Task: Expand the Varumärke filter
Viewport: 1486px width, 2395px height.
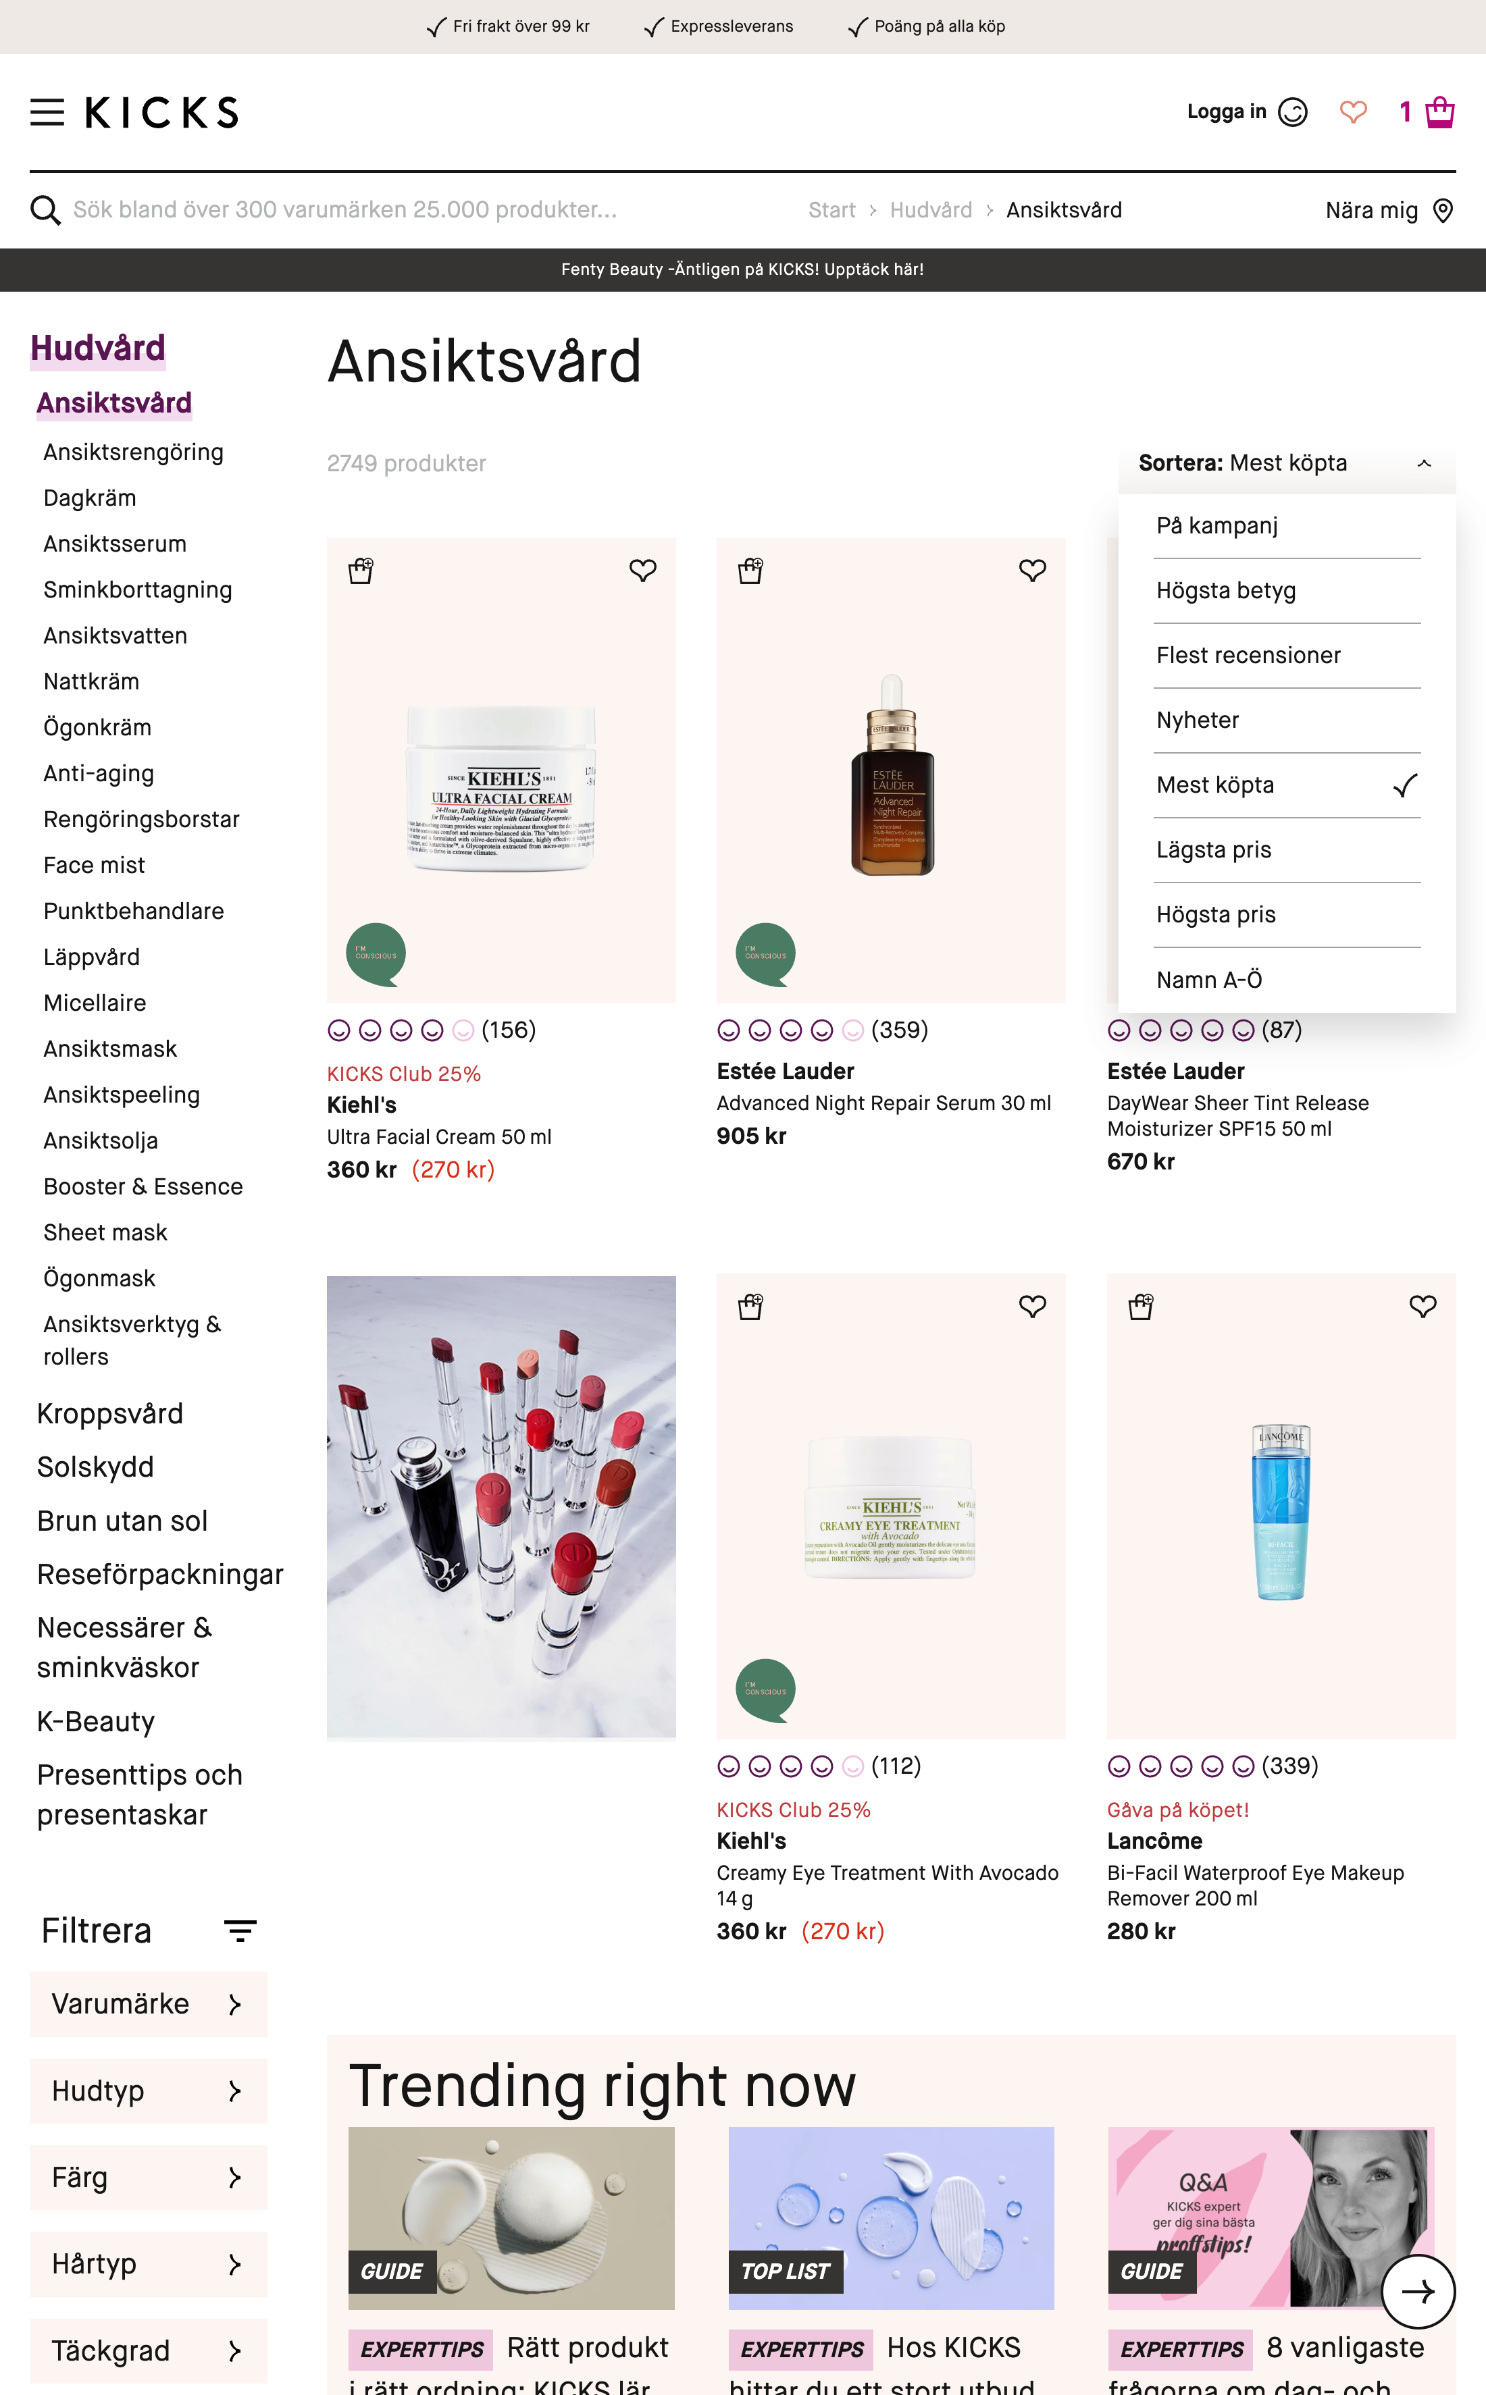Action: (149, 2004)
